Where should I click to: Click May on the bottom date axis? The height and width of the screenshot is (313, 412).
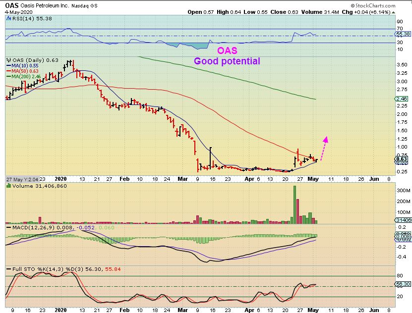tap(313, 310)
